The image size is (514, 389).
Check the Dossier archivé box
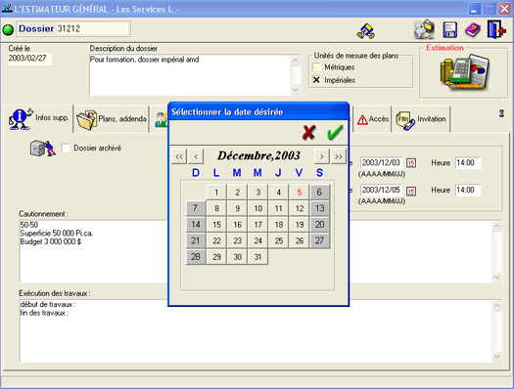coord(66,148)
